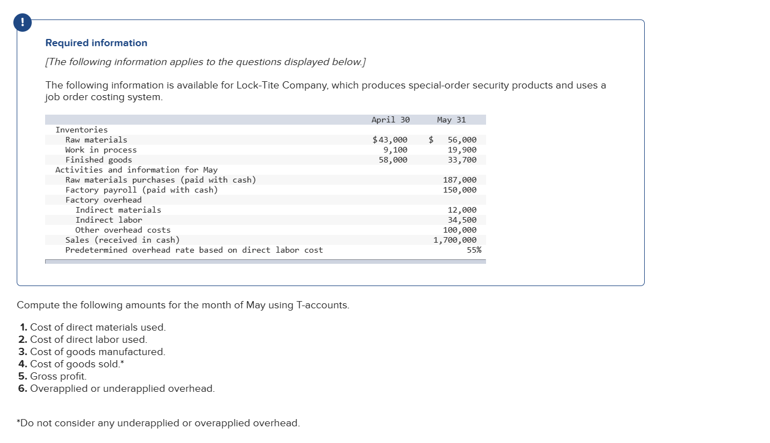Click the 55% overhead rate value
Image resolution: width=770 pixels, height=443 pixels.
474,250
